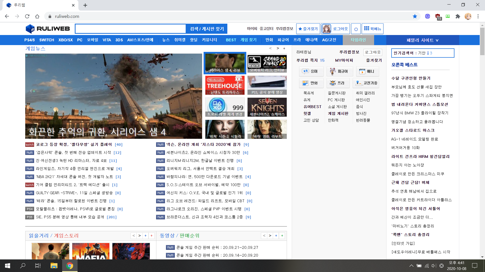Image resolution: width=485 pixels, height=272 pixels.
Task: Open article 코로그 등장 확정 젤다무쌍
Action: [x=74, y=145]
